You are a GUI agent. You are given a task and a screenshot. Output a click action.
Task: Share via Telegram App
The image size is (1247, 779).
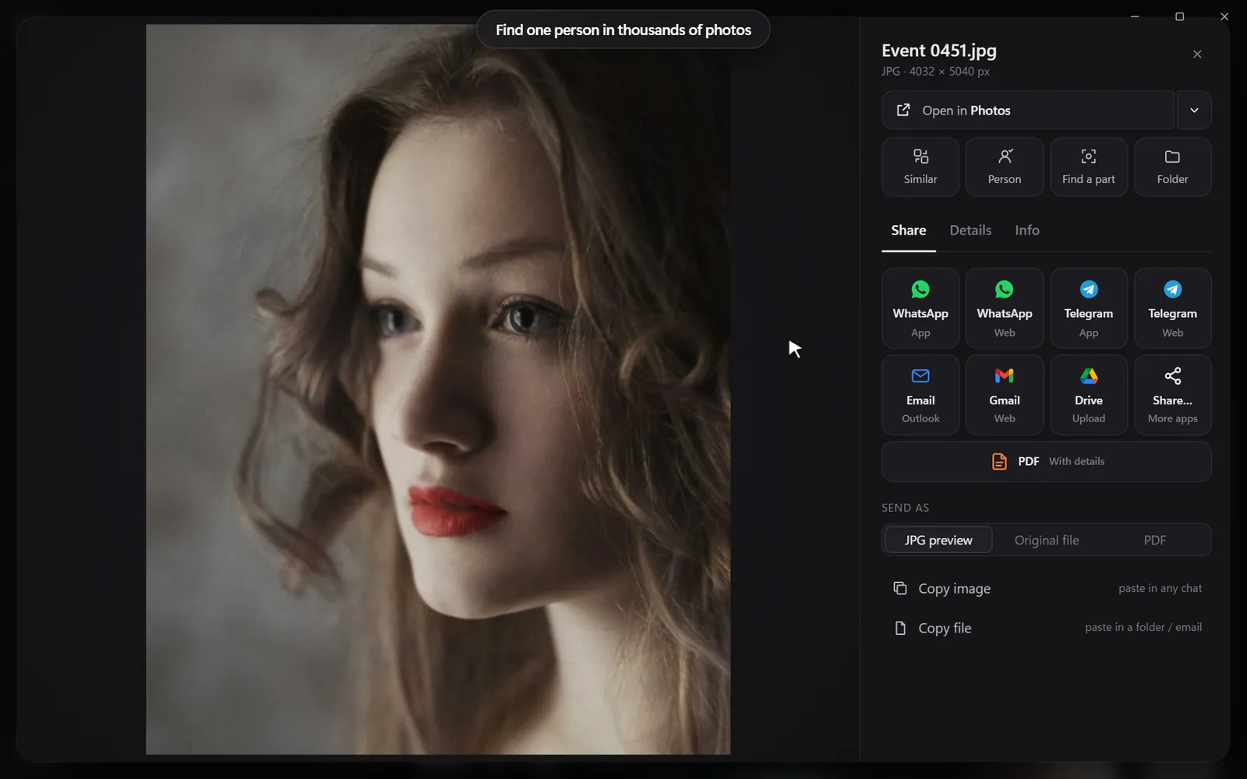[1088, 308]
